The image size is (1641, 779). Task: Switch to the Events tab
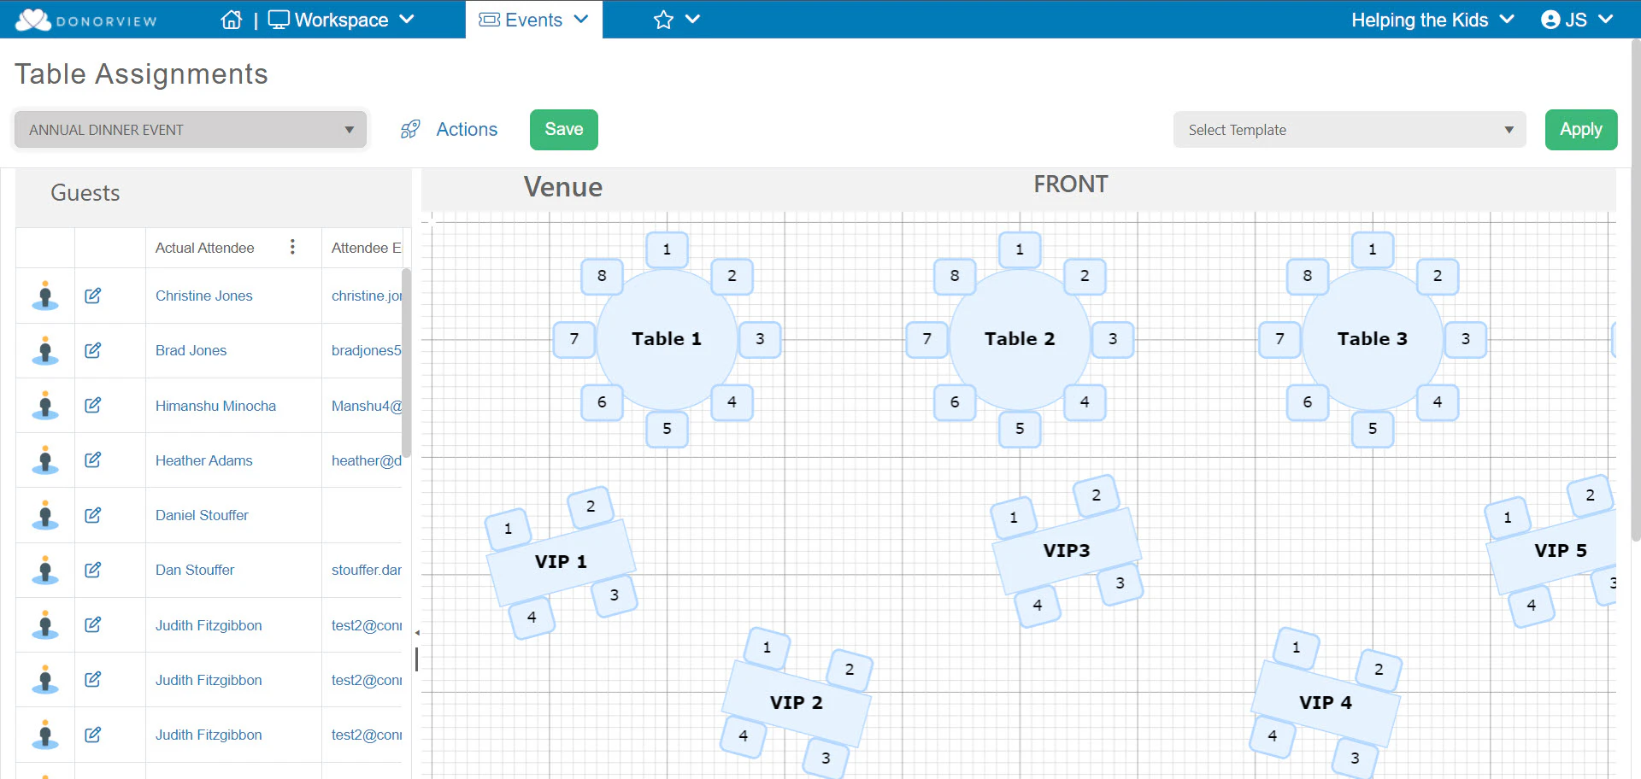click(533, 19)
